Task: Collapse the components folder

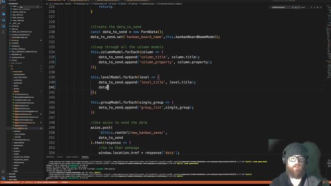Action: click(18, 72)
